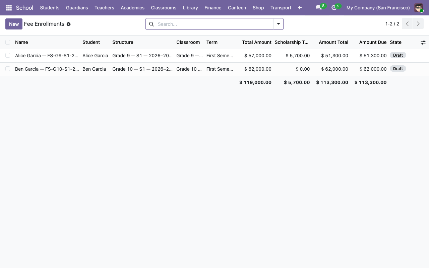
Task: Open the user avatar menu
Action: (x=419, y=7)
